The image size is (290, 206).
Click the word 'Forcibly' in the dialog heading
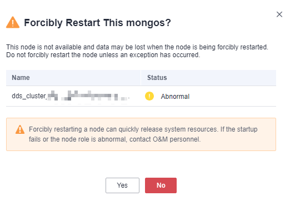[43, 23]
